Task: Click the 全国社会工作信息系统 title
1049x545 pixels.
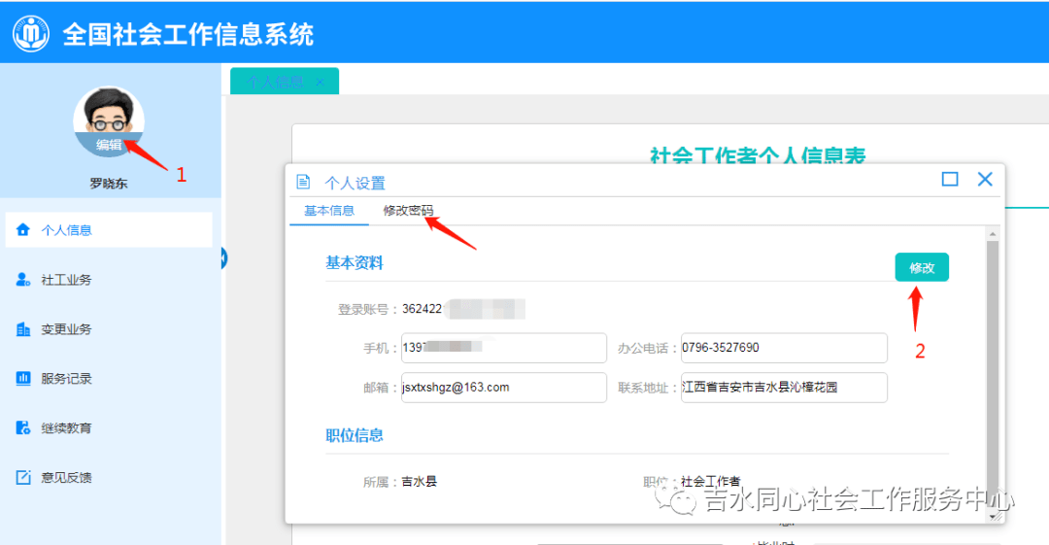Action: point(188,34)
